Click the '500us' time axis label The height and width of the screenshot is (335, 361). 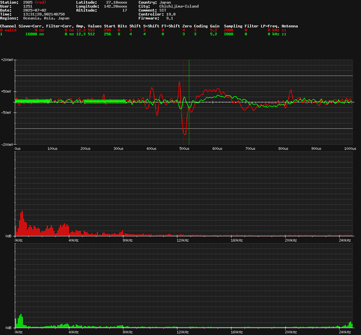pos(184,149)
